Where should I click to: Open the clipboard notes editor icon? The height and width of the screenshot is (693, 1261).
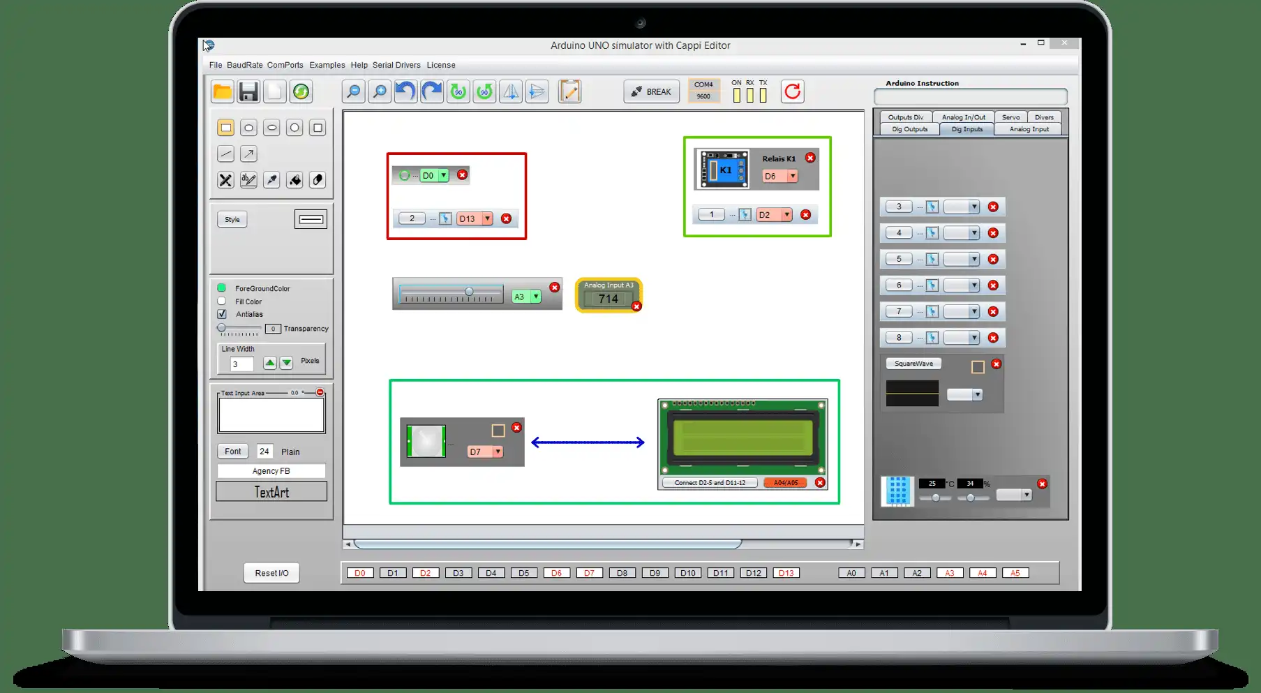(x=569, y=91)
